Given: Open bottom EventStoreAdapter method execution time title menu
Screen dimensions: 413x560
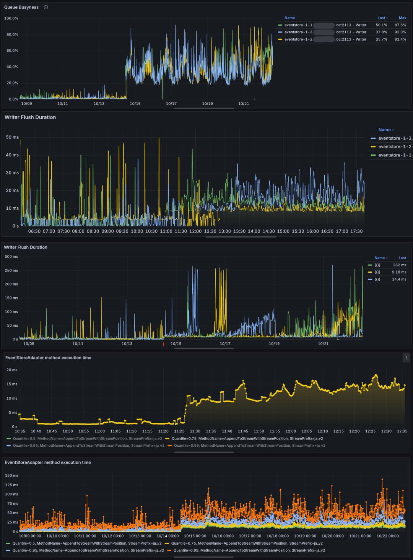Looking at the screenshot, I should [x=48, y=462].
